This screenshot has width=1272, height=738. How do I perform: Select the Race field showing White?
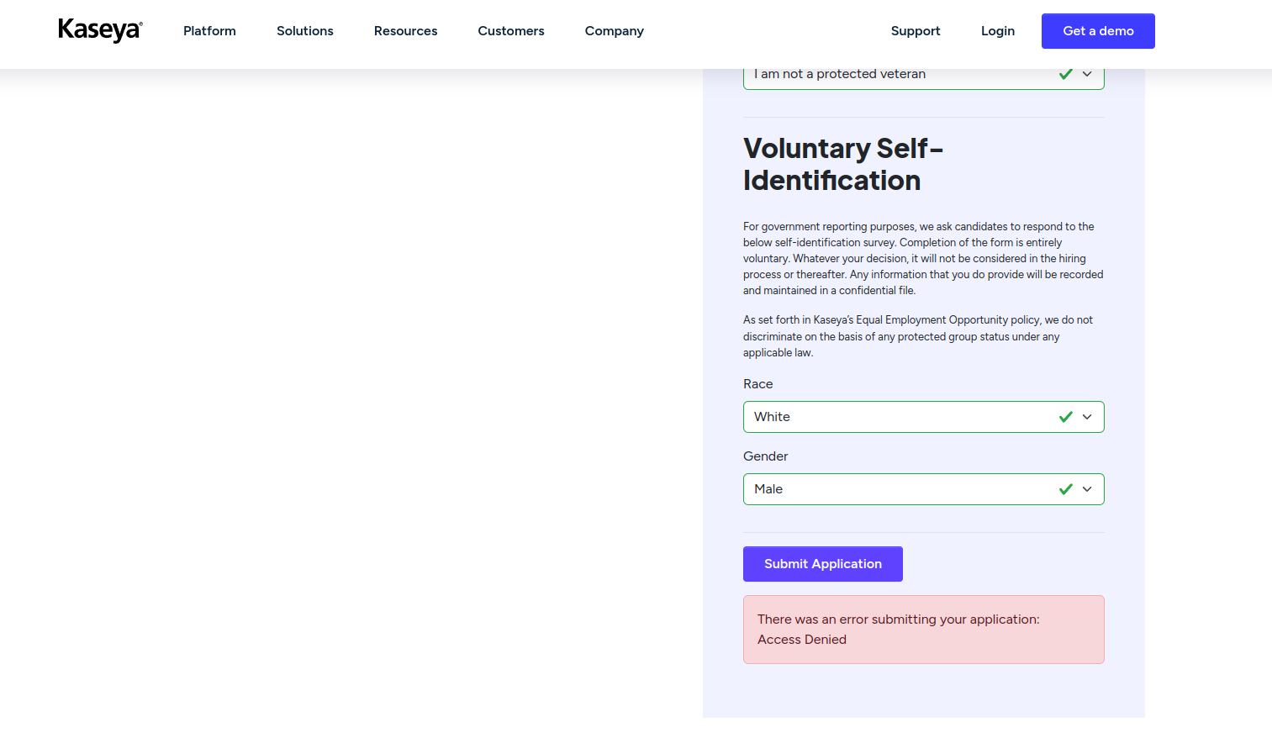point(891,417)
